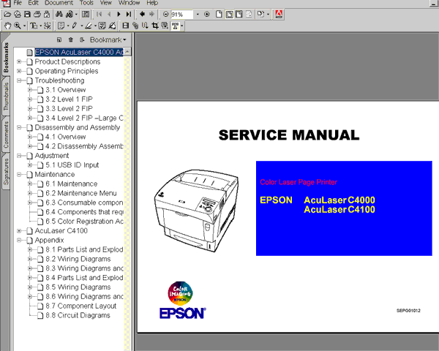Collapse the Appendix bookmark
Screen dimensions: 439x351
pos(19,240)
